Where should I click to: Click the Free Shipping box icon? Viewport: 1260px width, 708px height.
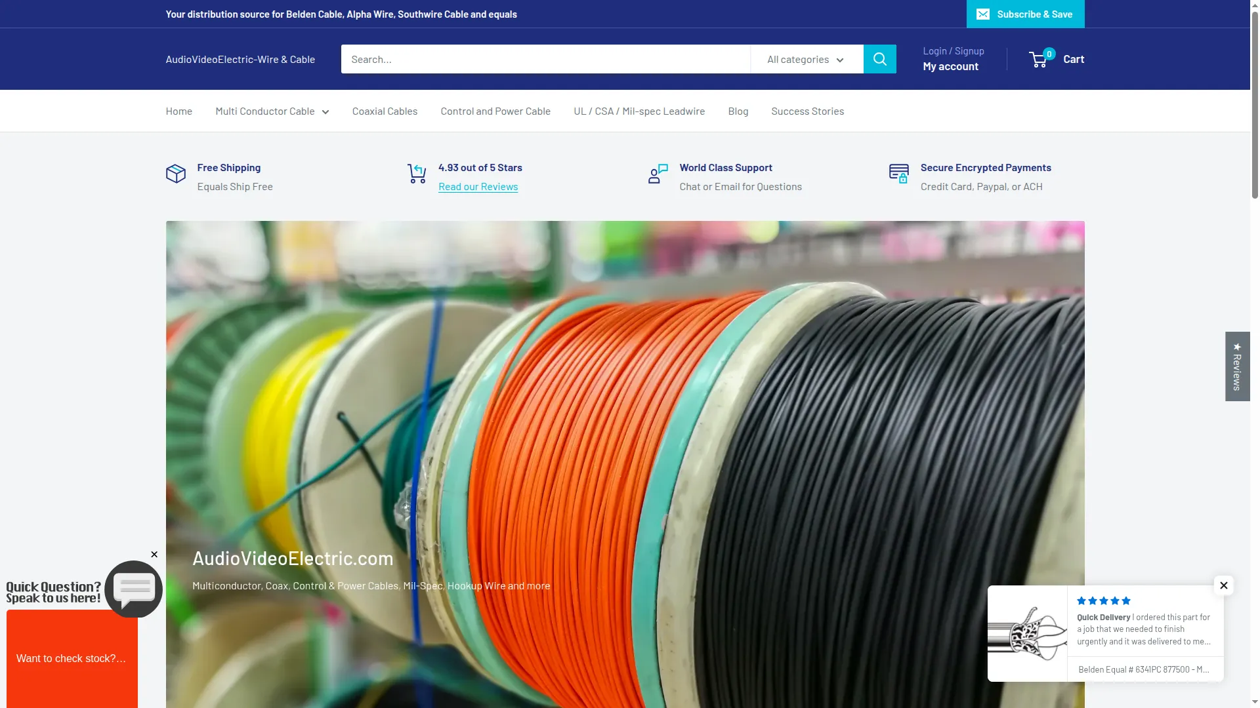point(176,174)
